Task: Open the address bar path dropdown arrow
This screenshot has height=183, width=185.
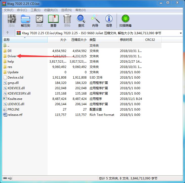Action: pyautogui.click(x=181, y=33)
